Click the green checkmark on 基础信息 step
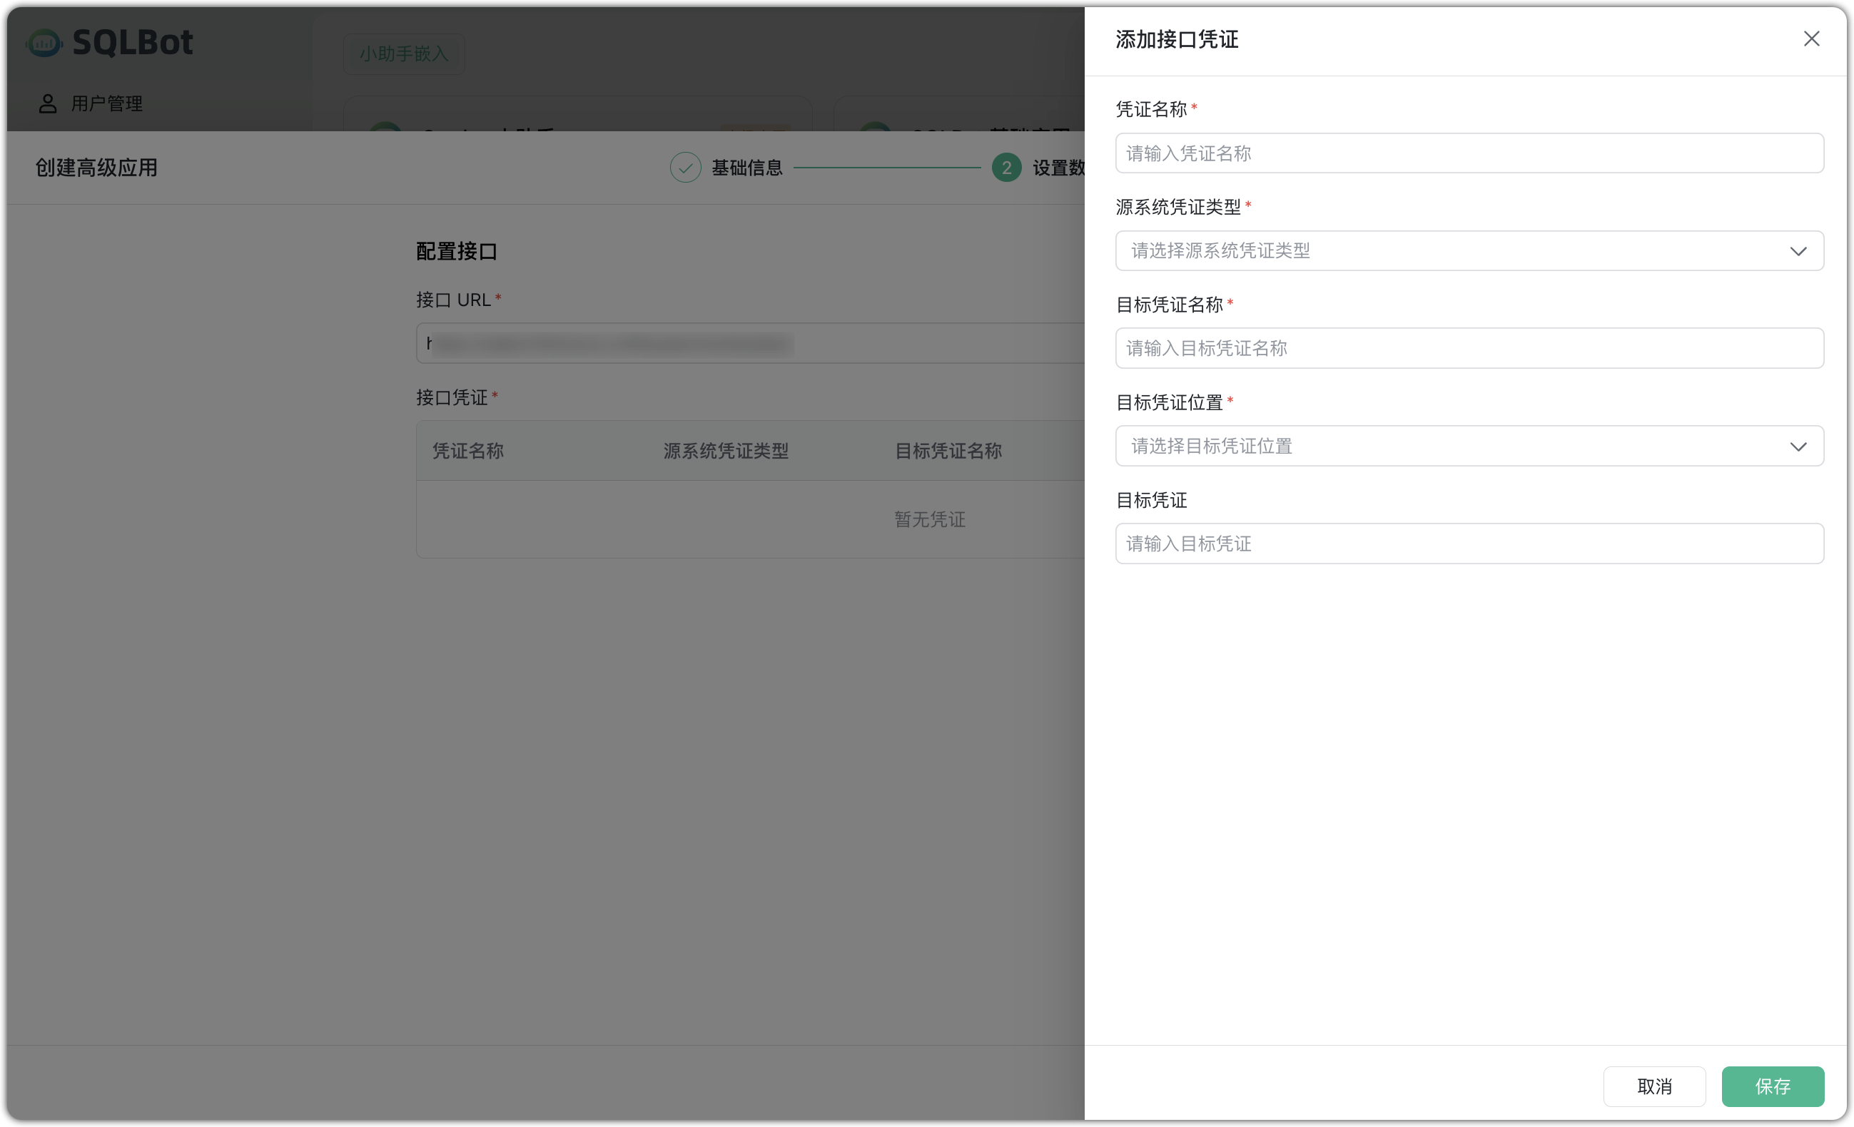Screen dimensions: 1854x1127 tap(684, 167)
